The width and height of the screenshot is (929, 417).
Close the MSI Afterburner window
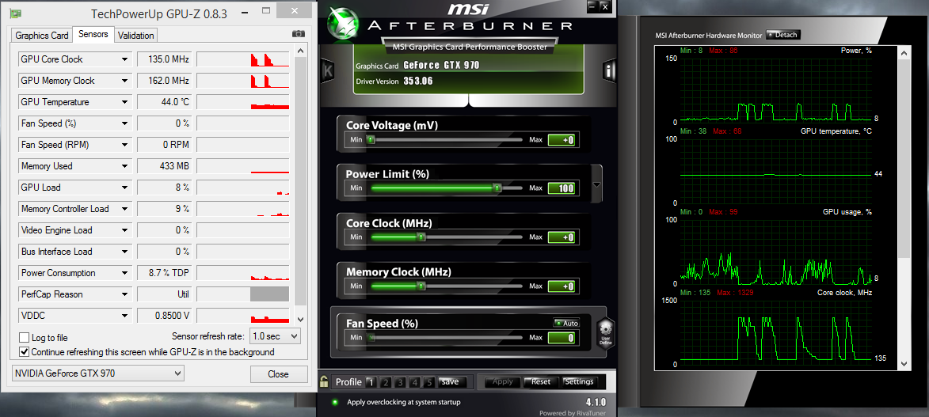tap(604, 6)
